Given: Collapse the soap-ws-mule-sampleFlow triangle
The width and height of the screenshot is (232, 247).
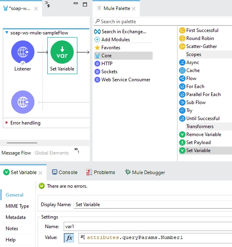Looking at the screenshot, I should point(7,32).
